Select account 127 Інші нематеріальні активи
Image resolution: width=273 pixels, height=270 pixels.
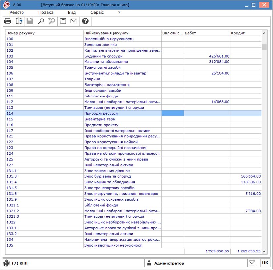click(x=134, y=165)
